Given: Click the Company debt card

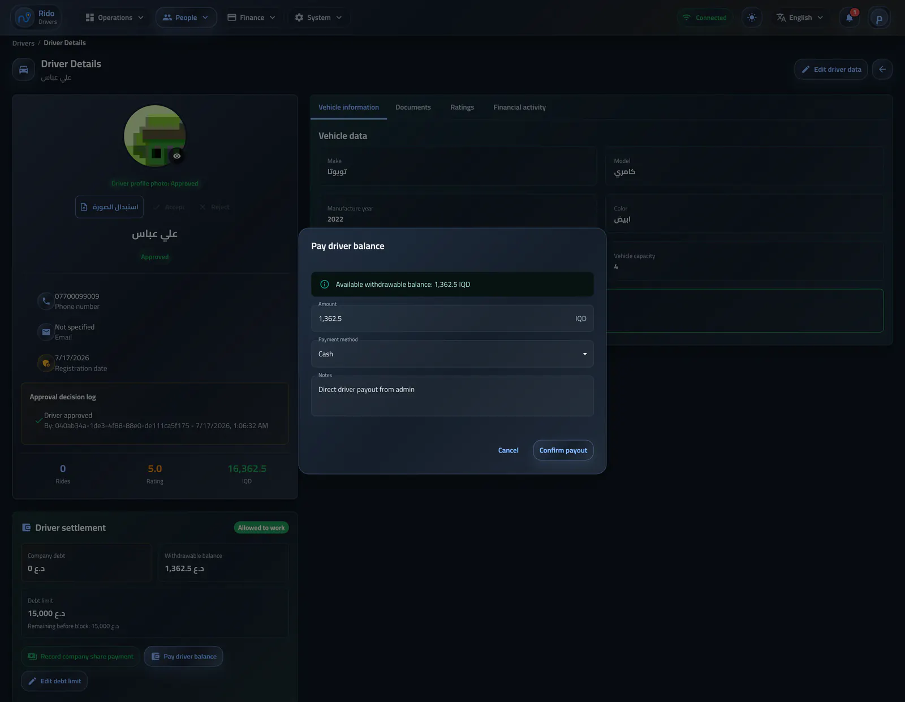Looking at the screenshot, I should [87, 563].
